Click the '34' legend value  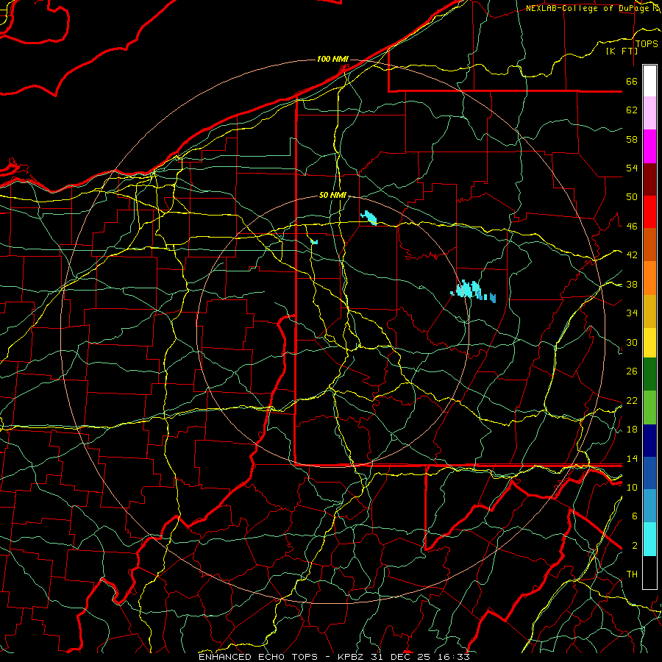tap(632, 313)
